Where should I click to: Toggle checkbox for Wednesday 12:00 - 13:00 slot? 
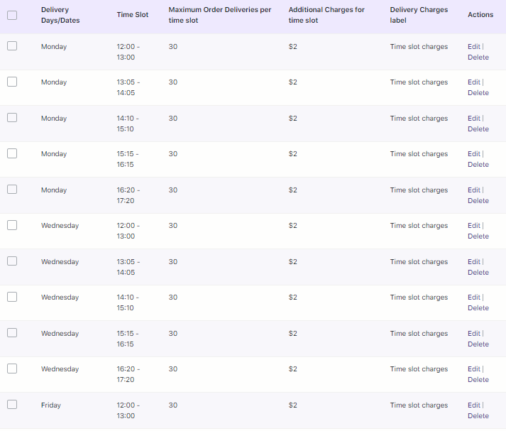click(x=12, y=224)
